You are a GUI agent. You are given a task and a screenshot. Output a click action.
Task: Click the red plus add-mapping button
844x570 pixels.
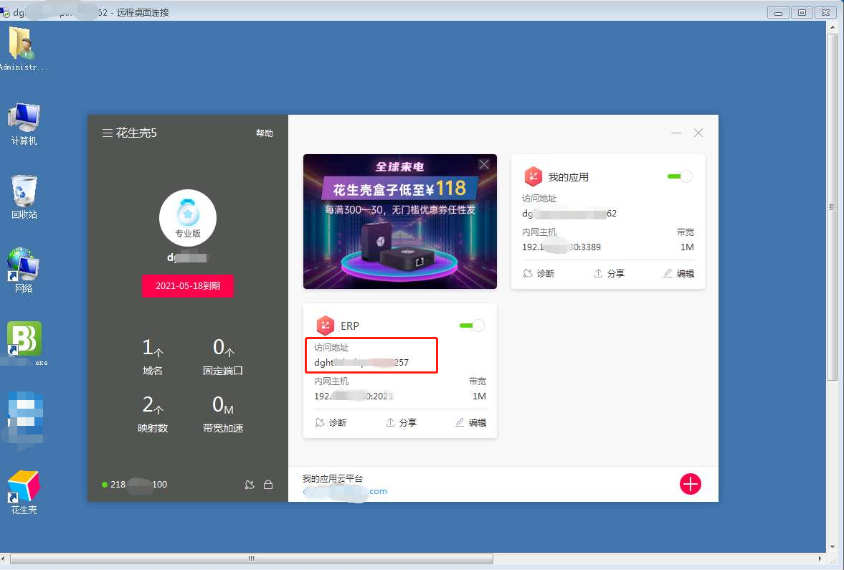pyautogui.click(x=690, y=484)
